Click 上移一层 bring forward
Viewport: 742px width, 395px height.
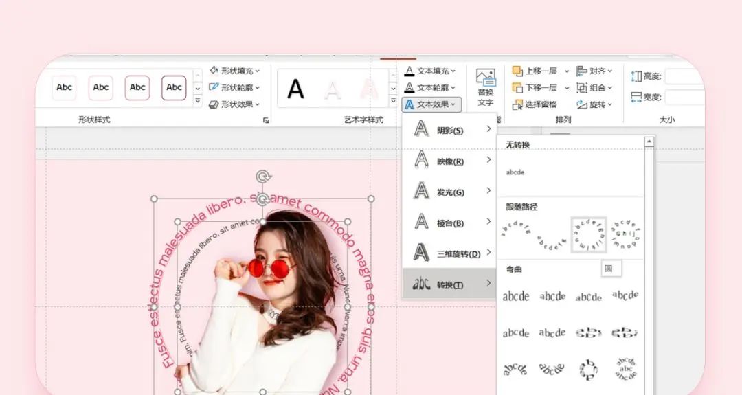(x=535, y=71)
